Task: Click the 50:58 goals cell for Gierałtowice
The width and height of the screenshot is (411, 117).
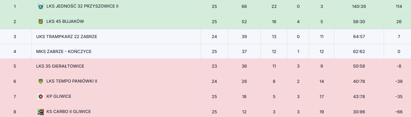Action: [359, 66]
